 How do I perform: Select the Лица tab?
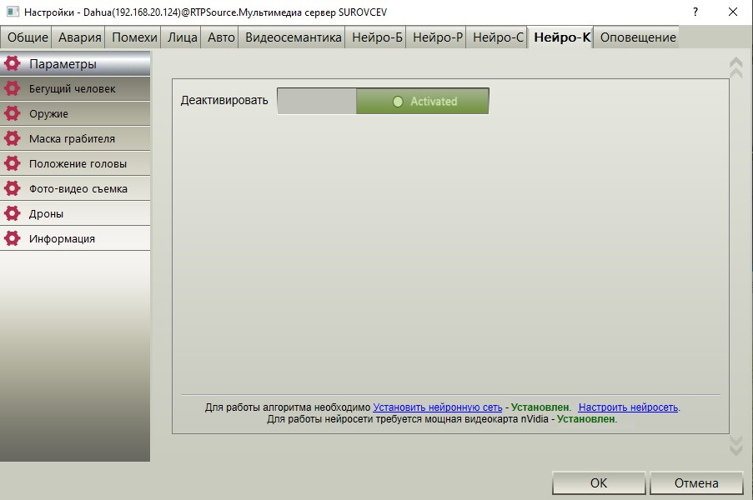tap(182, 37)
